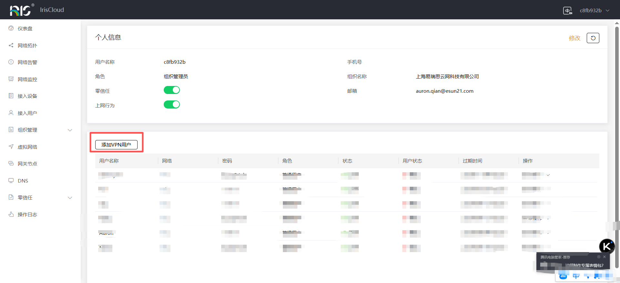Click the IrisCloud logo
Image resolution: width=620 pixels, height=283 pixels.
(x=21, y=10)
